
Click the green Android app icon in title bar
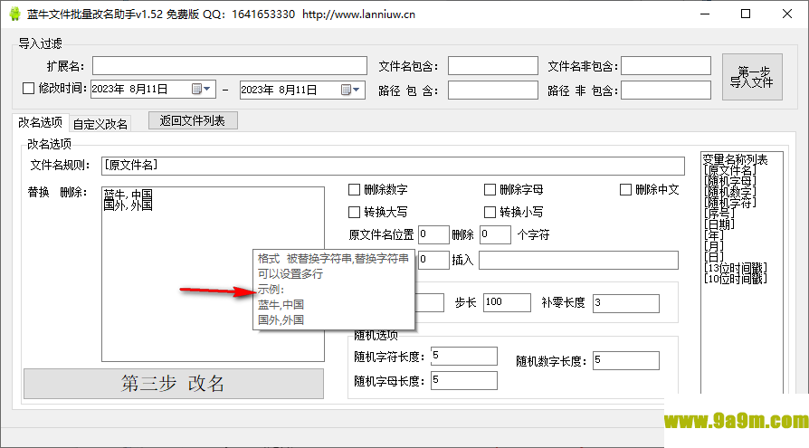pyautogui.click(x=15, y=14)
